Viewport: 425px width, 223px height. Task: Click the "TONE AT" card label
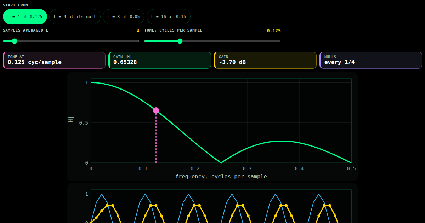tap(16, 57)
